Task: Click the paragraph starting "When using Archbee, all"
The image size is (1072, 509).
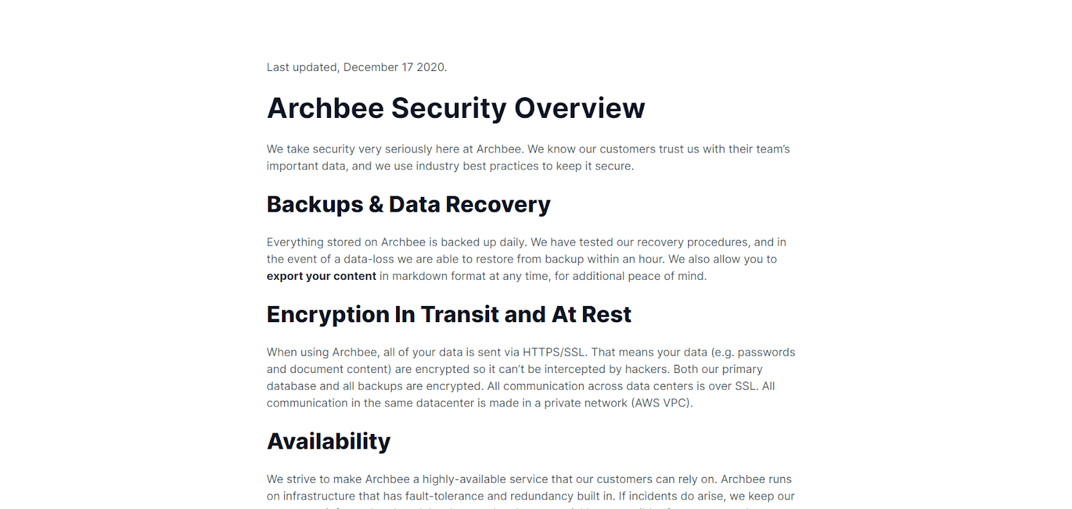Action: (x=531, y=377)
